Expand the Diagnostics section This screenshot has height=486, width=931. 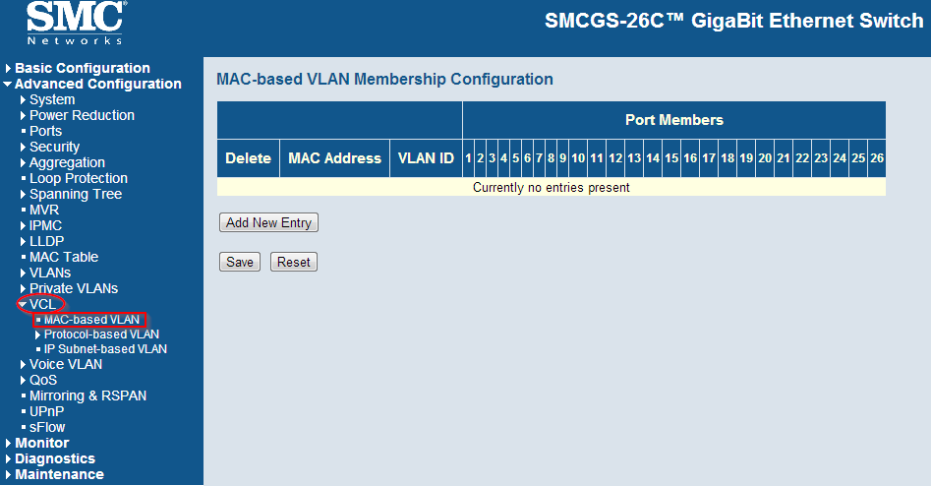(x=54, y=458)
